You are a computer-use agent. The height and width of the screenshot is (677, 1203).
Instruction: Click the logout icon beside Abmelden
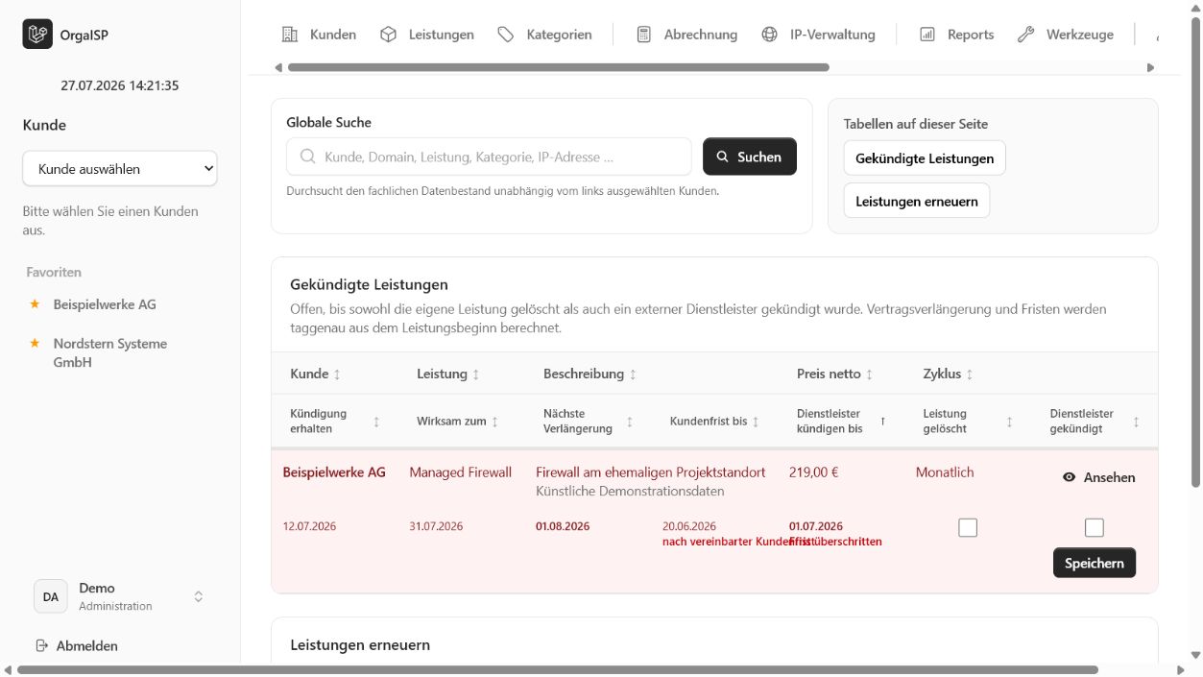[x=41, y=645]
